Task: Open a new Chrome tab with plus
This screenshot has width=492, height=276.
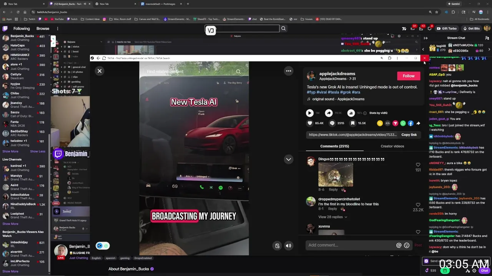Action: pos(188,4)
